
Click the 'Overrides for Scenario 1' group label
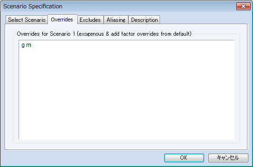pyautogui.click(x=104, y=34)
